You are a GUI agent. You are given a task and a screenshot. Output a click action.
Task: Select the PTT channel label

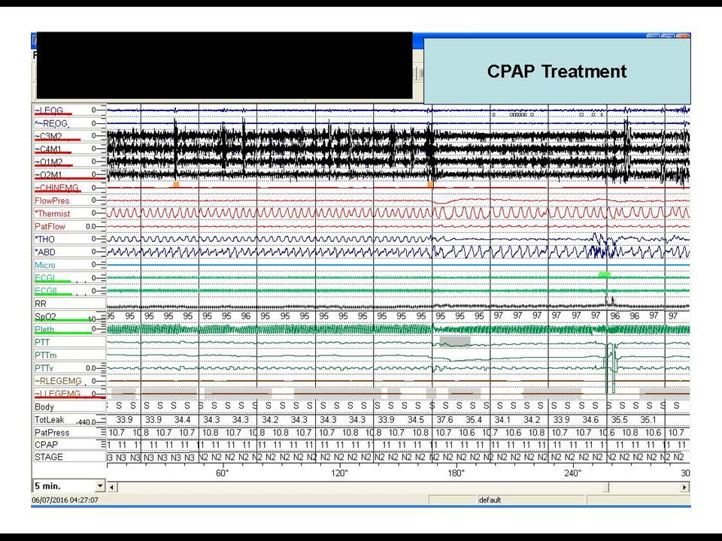[x=41, y=343]
